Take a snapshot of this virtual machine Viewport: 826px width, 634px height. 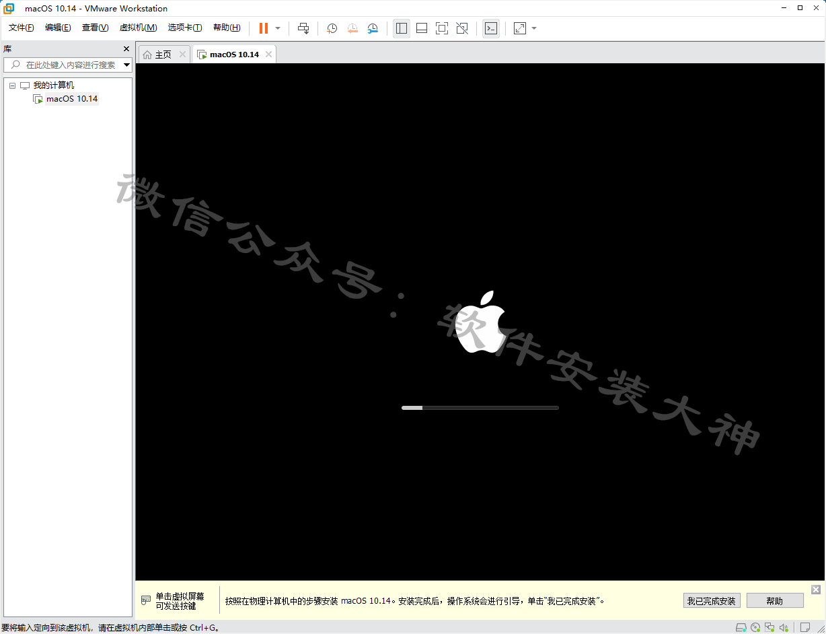(x=332, y=28)
